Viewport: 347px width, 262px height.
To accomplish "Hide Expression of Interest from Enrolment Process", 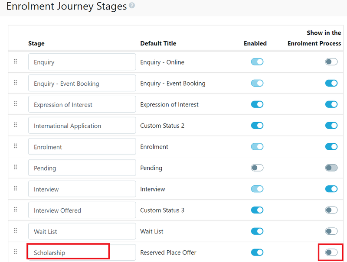I will click(x=331, y=104).
